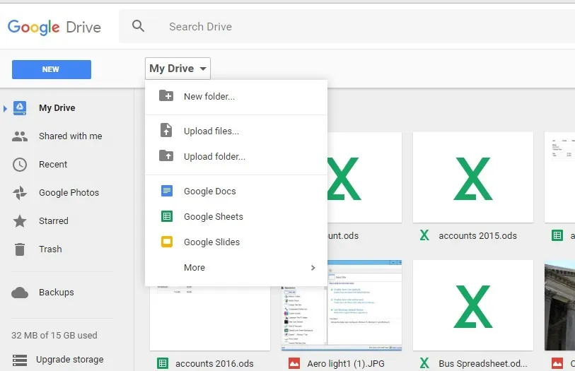Open the Bus Spreadsheet thumbnail

pos(473,305)
